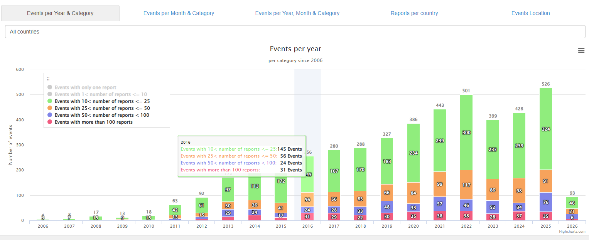Click orange legend marker for 25-50 reports
Viewport: 589px width, 240px height.
pos(49,108)
